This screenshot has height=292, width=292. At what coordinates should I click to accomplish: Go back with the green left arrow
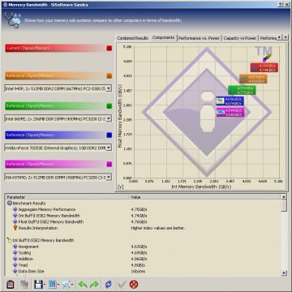[83, 284]
